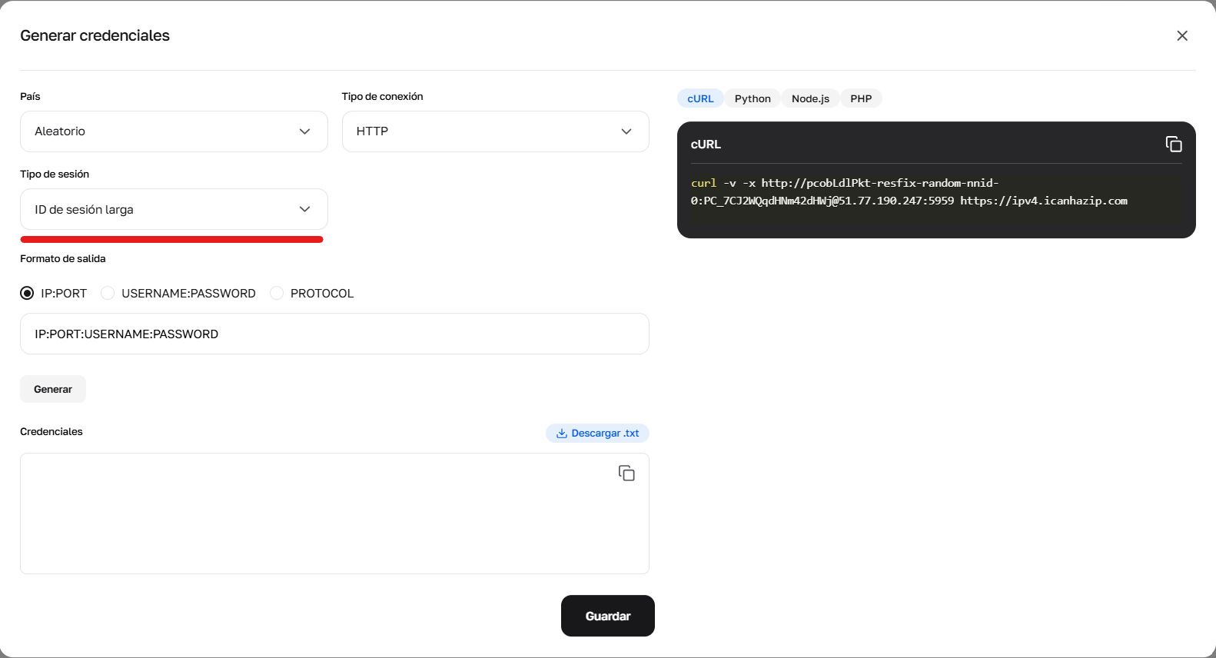Close the Generar credenciales dialog
The image size is (1216, 658).
1182,36
